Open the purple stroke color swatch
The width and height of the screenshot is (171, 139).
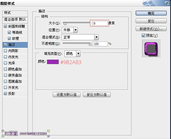pos(53,62)
